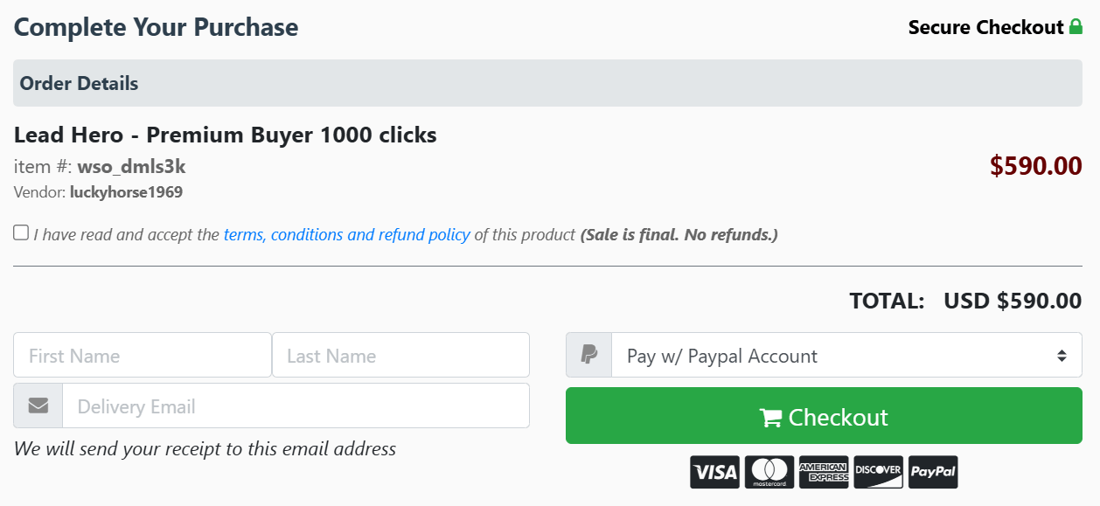Open the Pay w/ Paypal Account dropdown
1100x506 pixels.
pos(831,356)
